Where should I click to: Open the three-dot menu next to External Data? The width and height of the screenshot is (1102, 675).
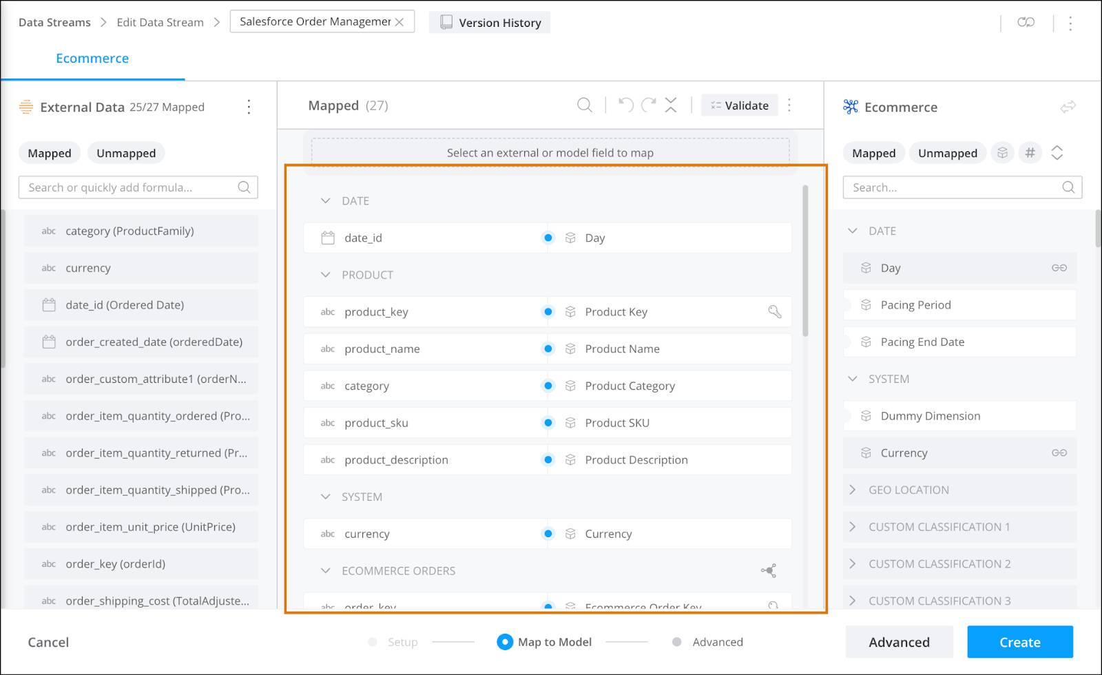click(249, 107)
